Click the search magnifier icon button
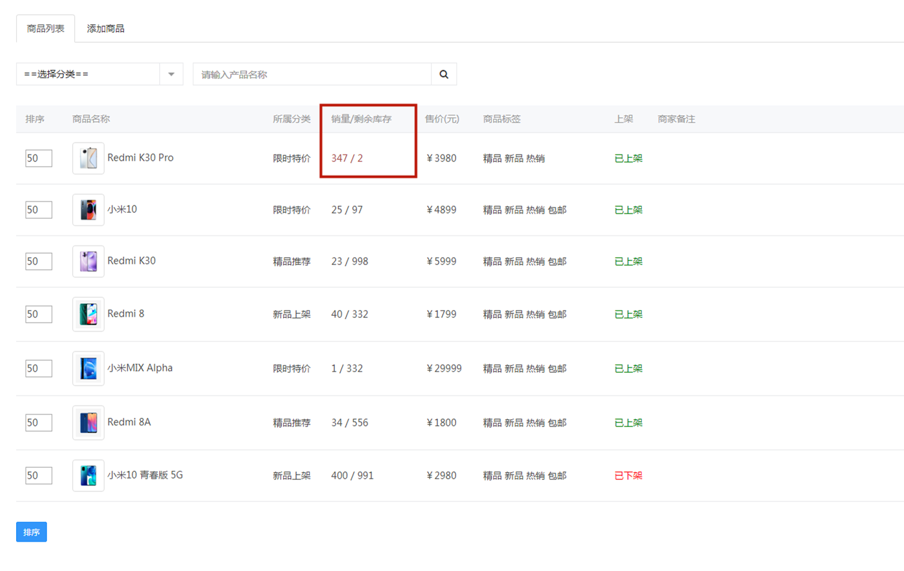The image size is (904, 571). (x=444, y=74)
